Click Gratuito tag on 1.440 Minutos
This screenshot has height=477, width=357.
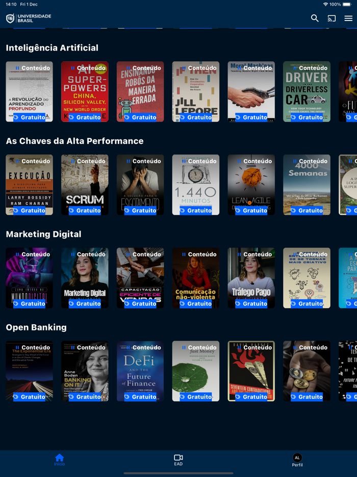(x=196, y=210)
